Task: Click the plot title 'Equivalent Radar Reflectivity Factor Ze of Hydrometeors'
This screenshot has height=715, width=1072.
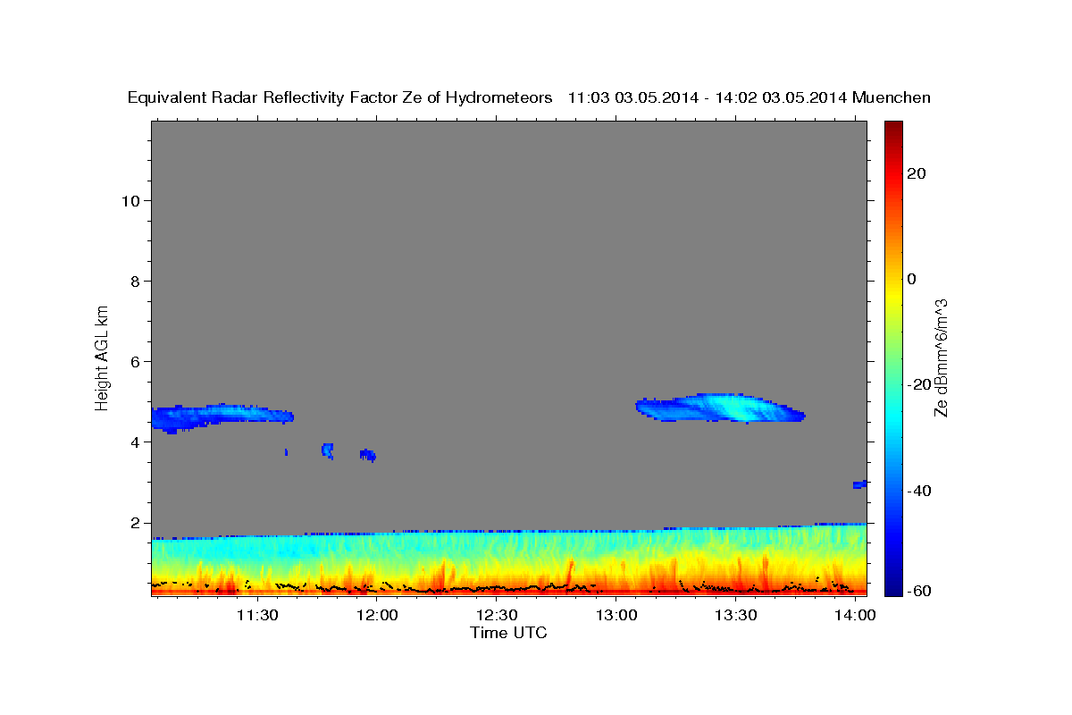Action: pyautogui.click(x=340, y=98)
